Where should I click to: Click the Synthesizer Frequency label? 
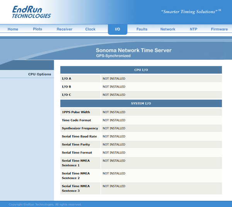[x=80, y=128]
